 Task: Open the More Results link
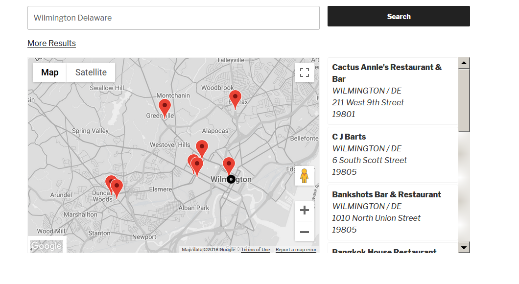coord(51,43)
